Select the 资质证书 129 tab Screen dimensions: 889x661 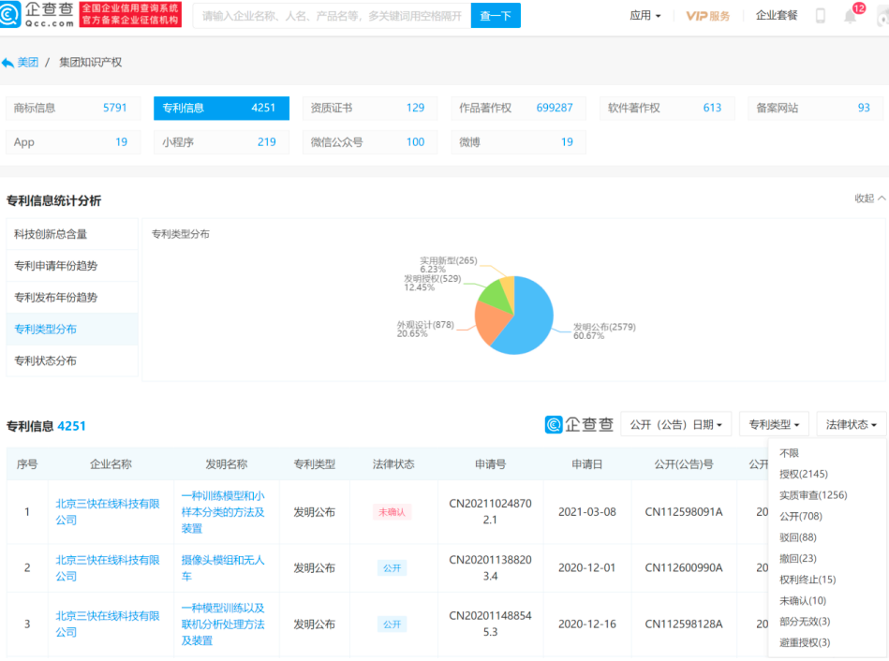click(370, 108)
